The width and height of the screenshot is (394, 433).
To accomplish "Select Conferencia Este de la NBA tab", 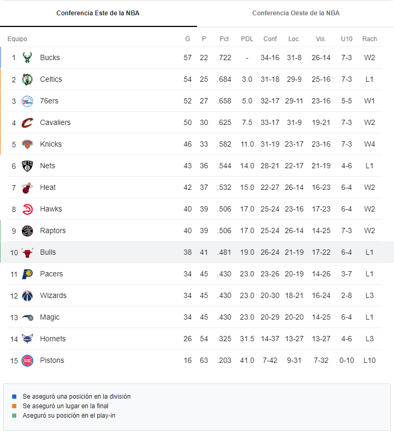I will 98,13.
